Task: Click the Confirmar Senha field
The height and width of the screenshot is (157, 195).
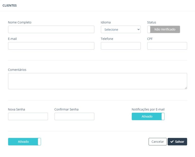Action: point(74,117)
